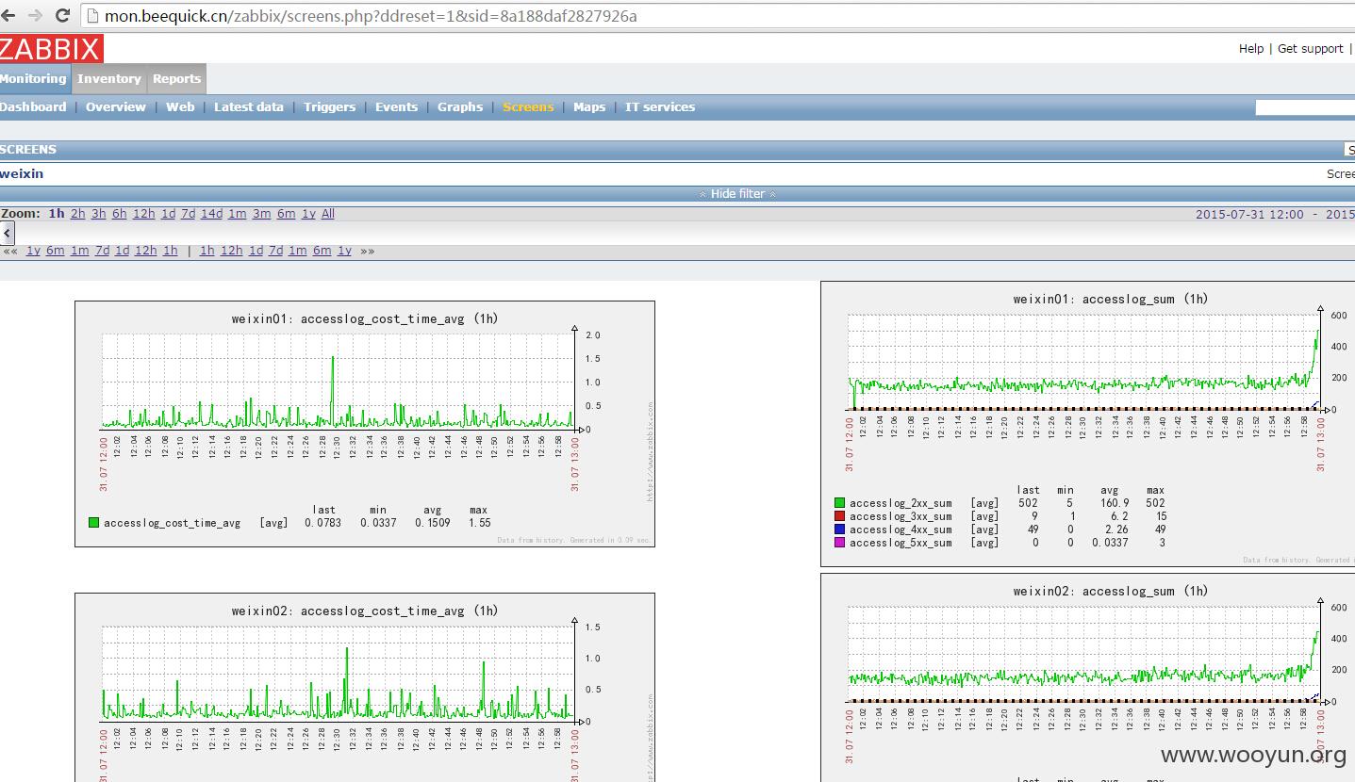
Task: Click the 'accesslog_5xx_sum' legend label
Action: point(901,543)
